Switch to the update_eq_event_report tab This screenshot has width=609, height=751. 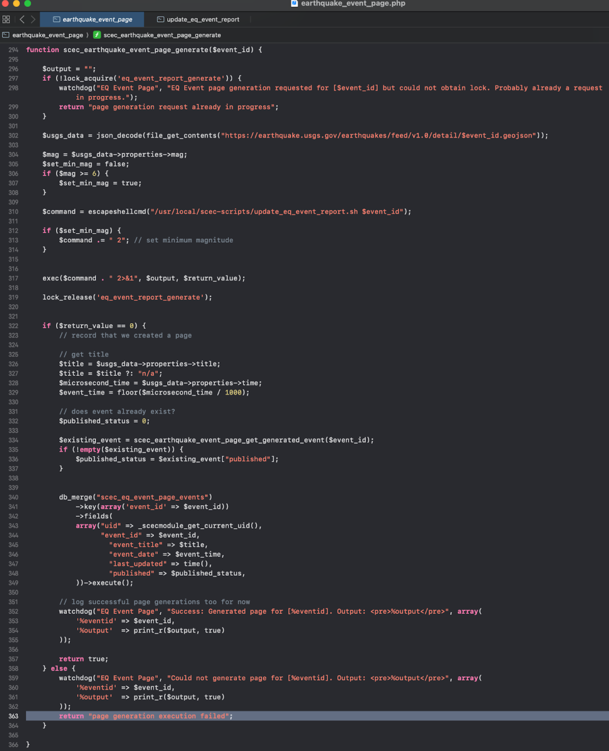click(198, 19)
